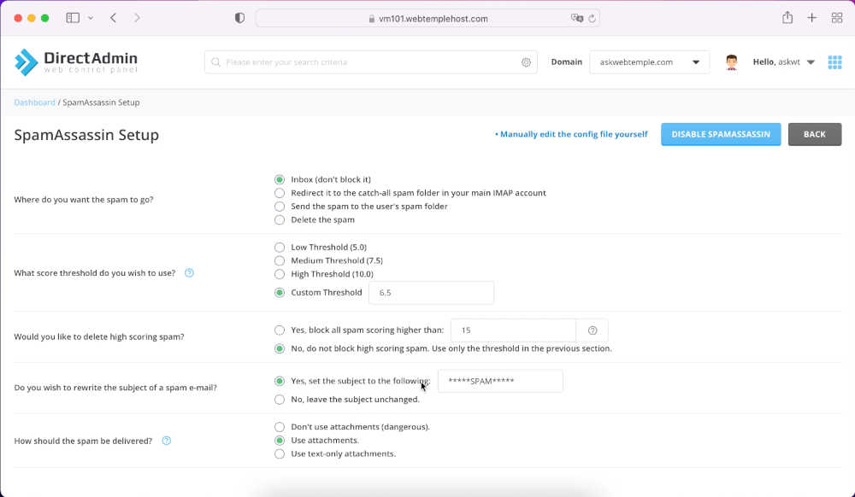Select No, do not block high scoring spam
855x497 pixels.
click(x=280, y=348)
